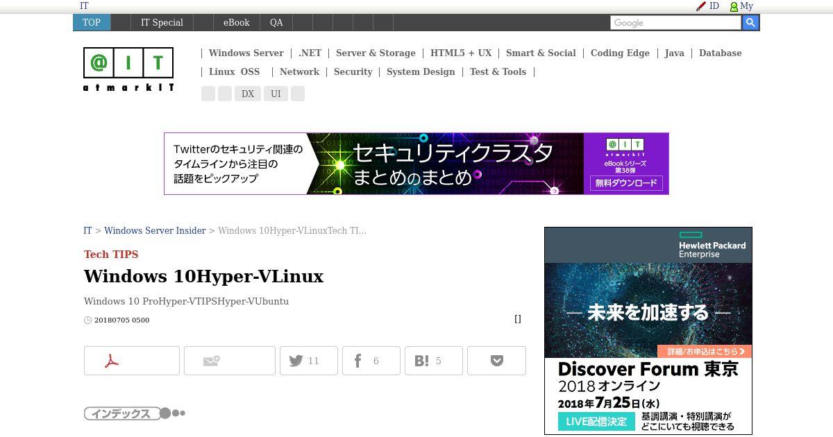Image resolution: width=833 pixels, height=437 pixels.
Task: Save article to Pocket
Action: click(496, 361)
